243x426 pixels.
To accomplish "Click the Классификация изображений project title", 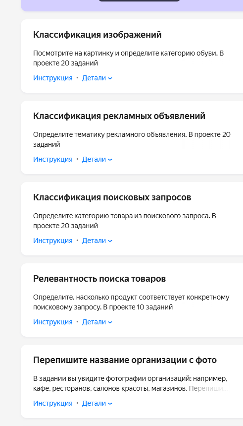I will (97, 35).
